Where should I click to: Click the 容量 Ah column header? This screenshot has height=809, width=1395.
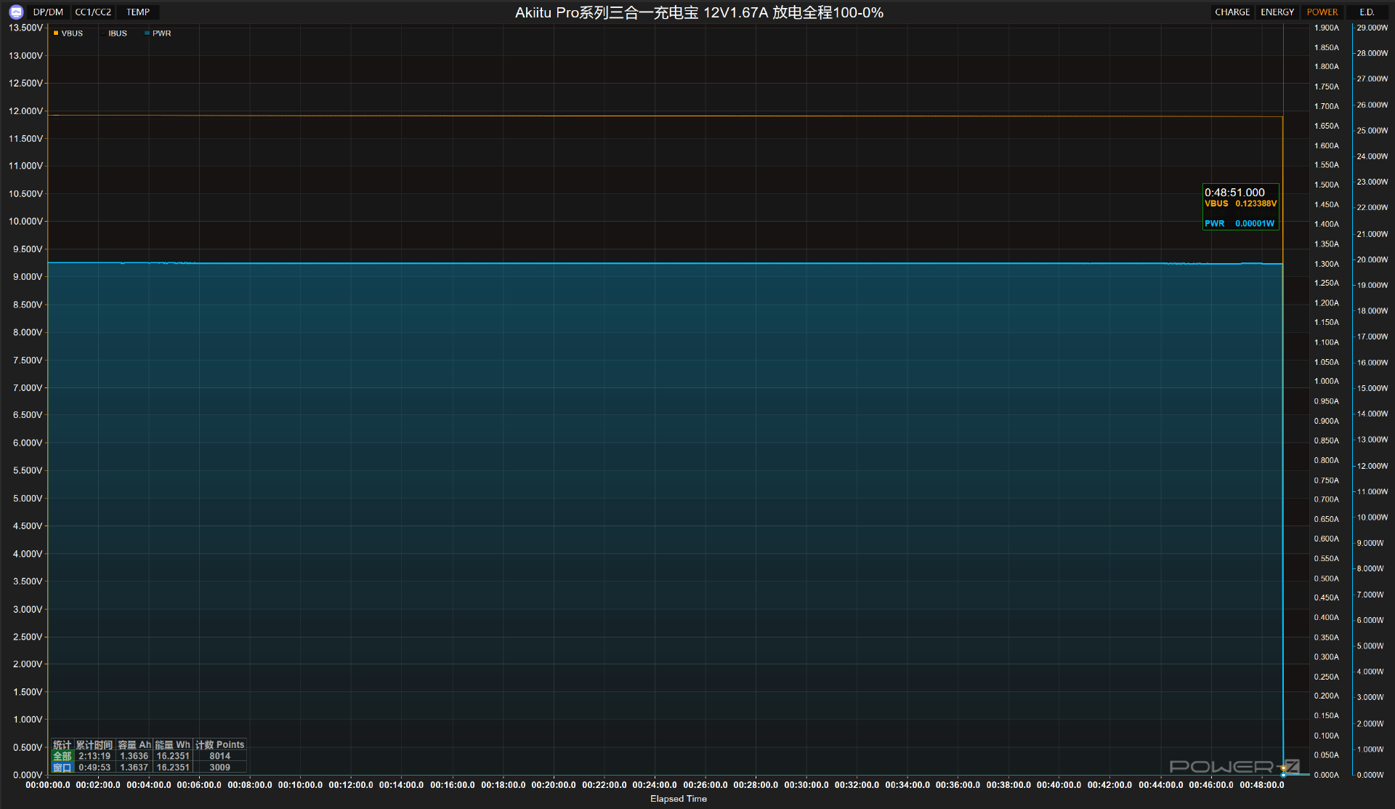click(134, 745)
